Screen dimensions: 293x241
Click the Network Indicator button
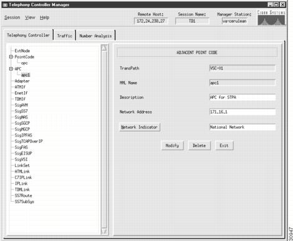(140, 127)
